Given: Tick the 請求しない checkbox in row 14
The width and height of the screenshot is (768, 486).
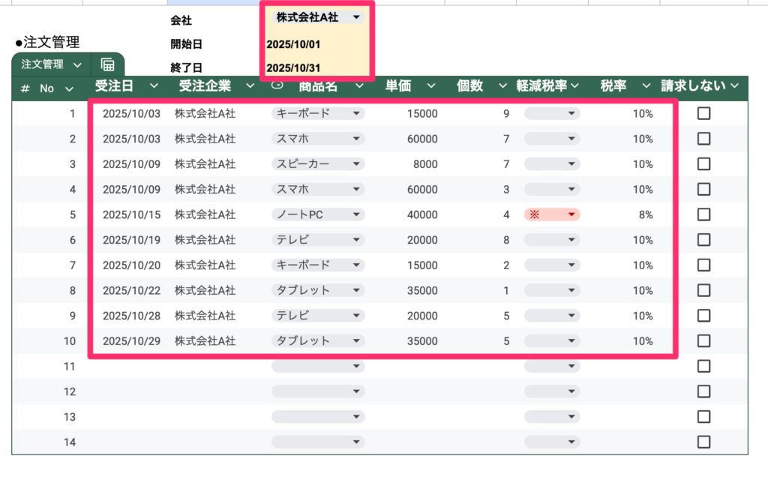Looking at the screenshot, I should tap(703, 442).
